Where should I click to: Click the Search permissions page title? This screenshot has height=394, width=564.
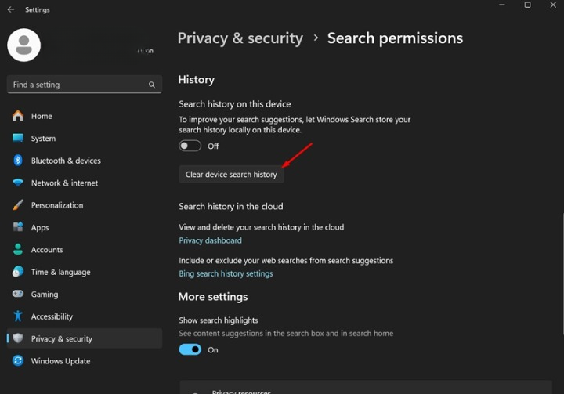[x=395, y=38]
